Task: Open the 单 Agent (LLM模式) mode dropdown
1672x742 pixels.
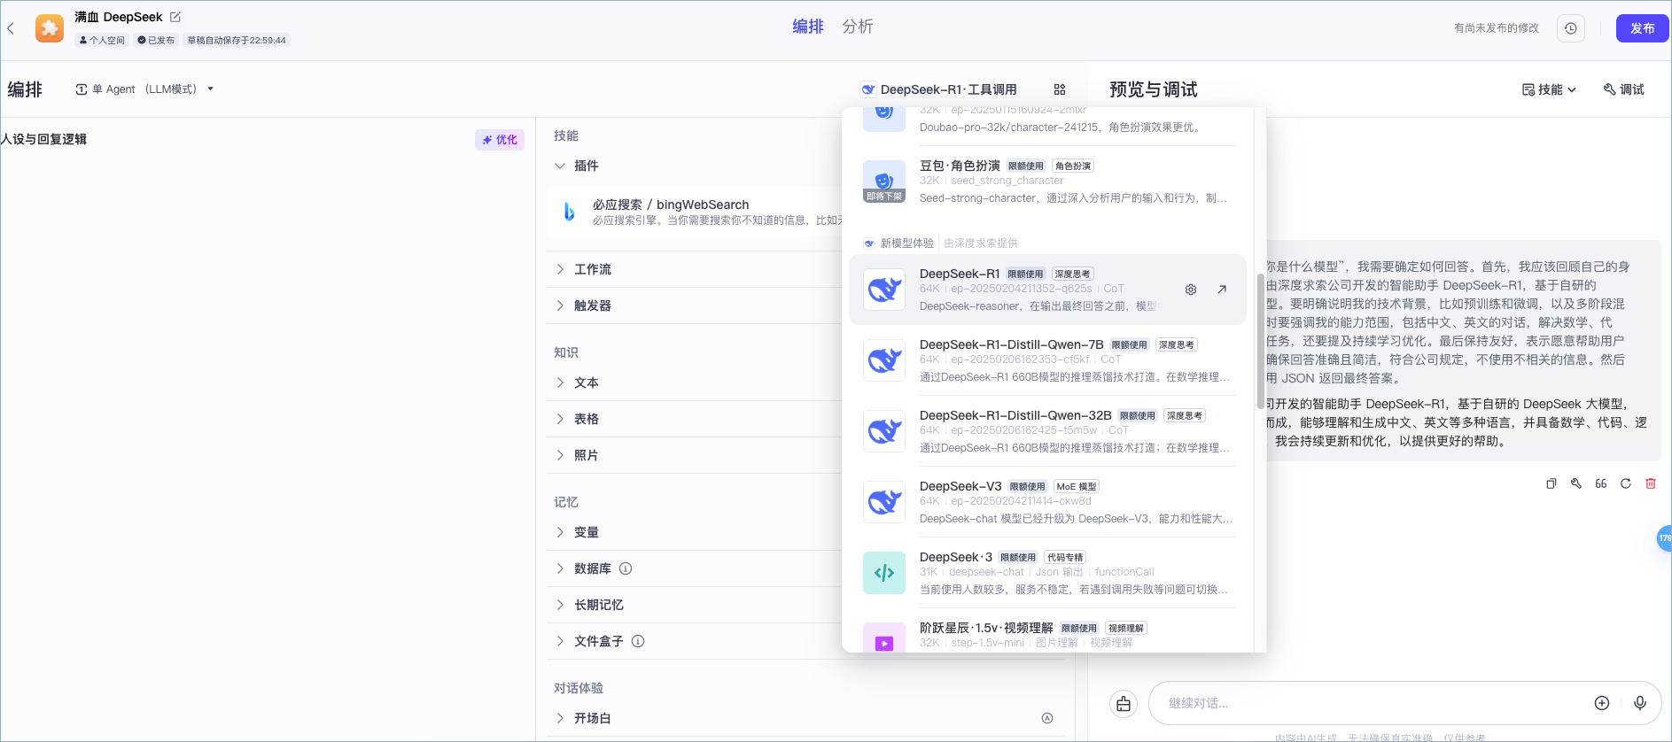Action: click(145, 89)
